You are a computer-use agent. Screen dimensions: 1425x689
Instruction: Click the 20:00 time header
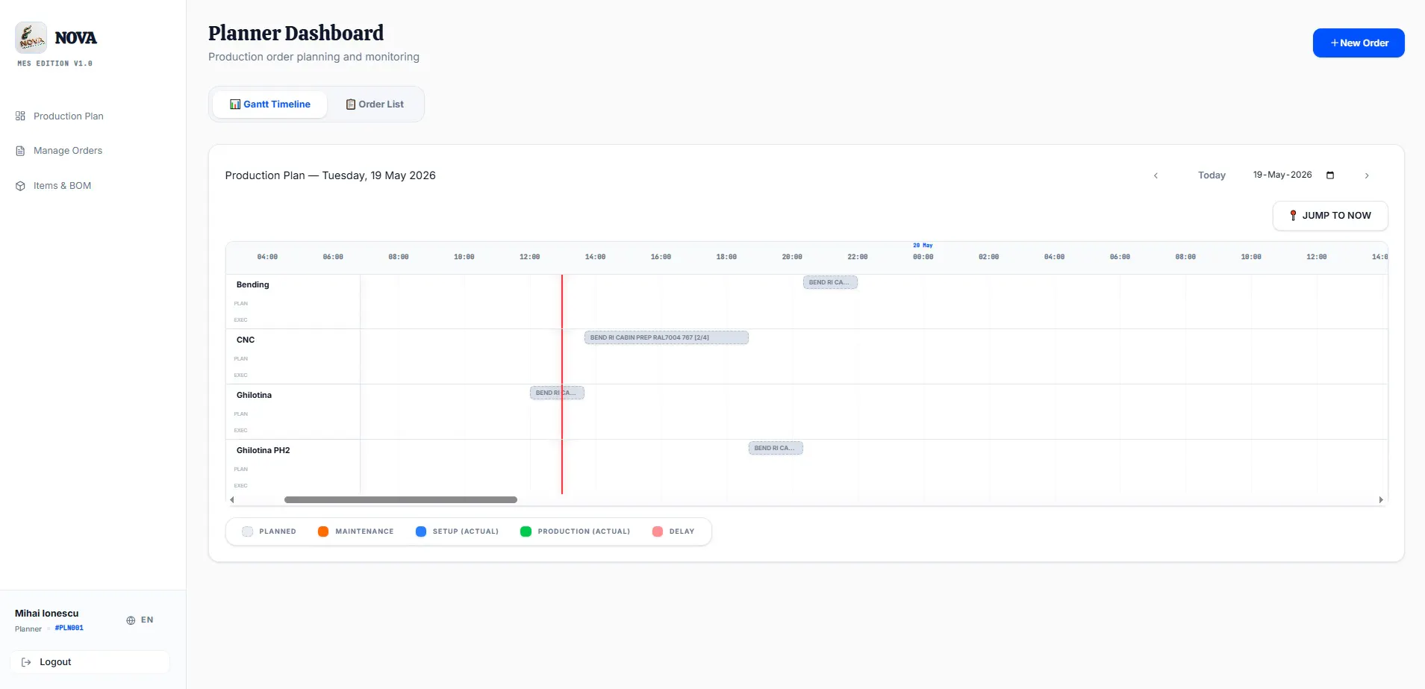click(792, 257)
